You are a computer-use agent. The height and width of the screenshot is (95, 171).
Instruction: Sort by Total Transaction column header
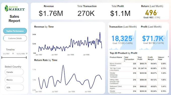click(x=129, y=58)
